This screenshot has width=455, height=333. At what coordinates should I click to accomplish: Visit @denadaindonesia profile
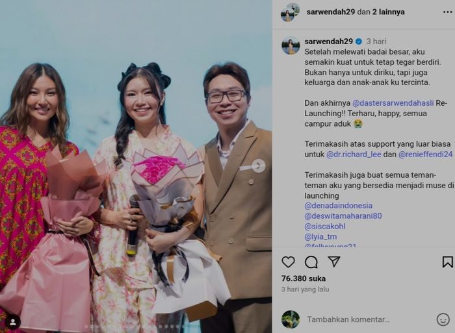[338, 206]
